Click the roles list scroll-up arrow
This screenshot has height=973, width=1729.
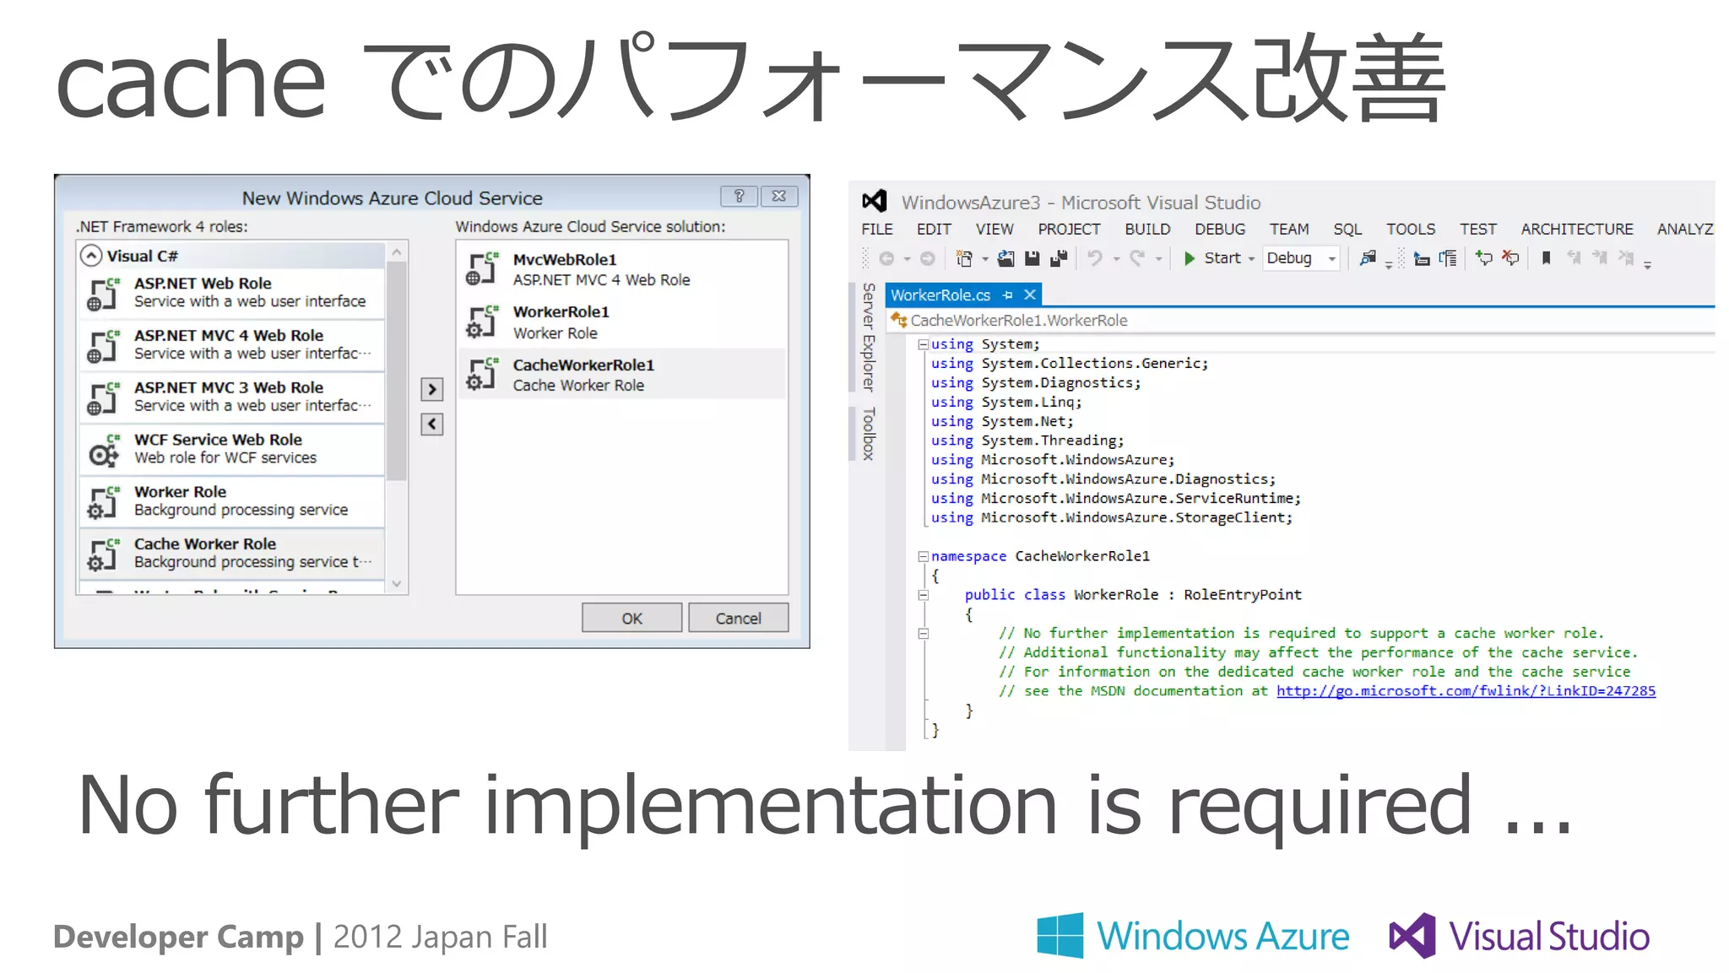(397, 252)
